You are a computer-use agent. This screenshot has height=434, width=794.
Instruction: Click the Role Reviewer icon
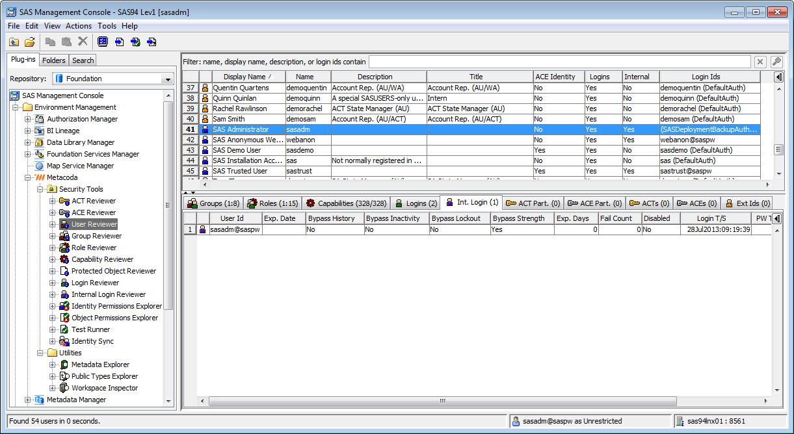click(64, 248)
